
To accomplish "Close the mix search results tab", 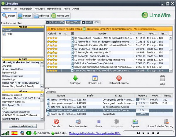I will point(68,22).
